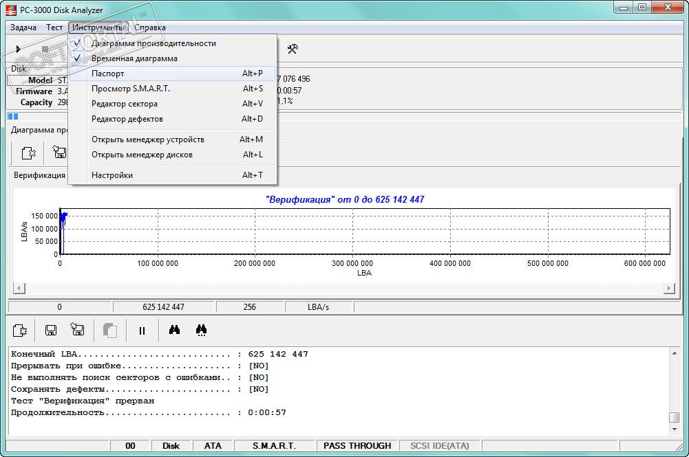Choose Просмотр S.M.A.R.T. menu entry
Screen dimensions: 689x457
[x=131, y=89]
